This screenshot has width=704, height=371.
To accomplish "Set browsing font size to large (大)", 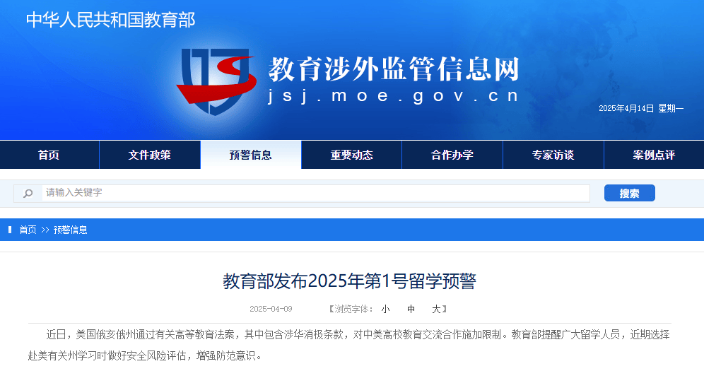I will [436, 309].
